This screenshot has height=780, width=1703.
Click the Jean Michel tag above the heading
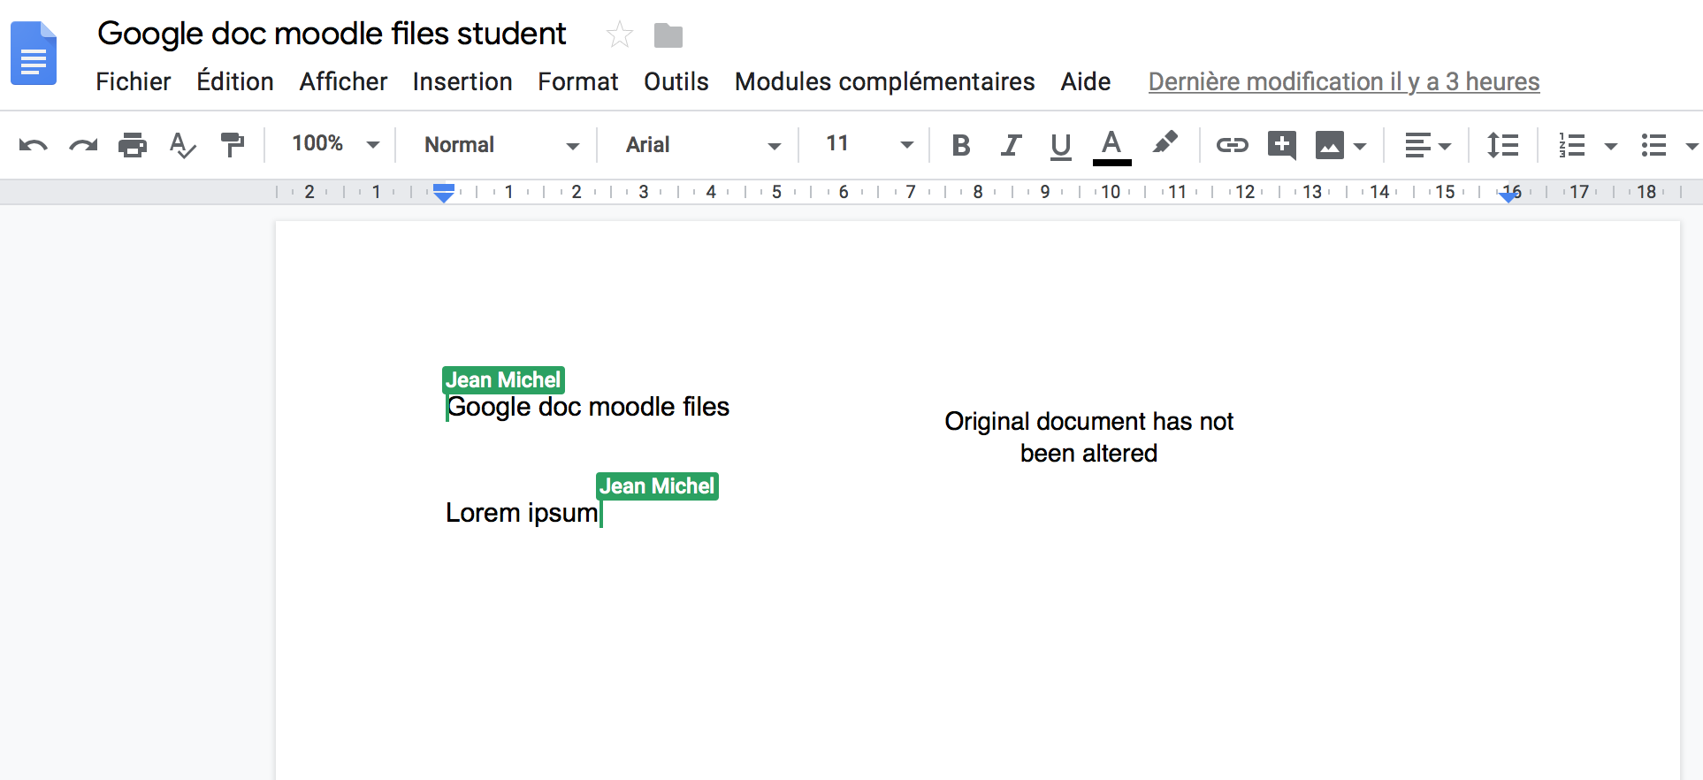[503, 380]
